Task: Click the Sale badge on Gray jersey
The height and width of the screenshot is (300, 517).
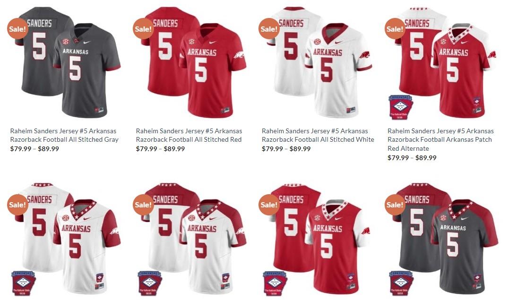Action: (x=17, y=29)
